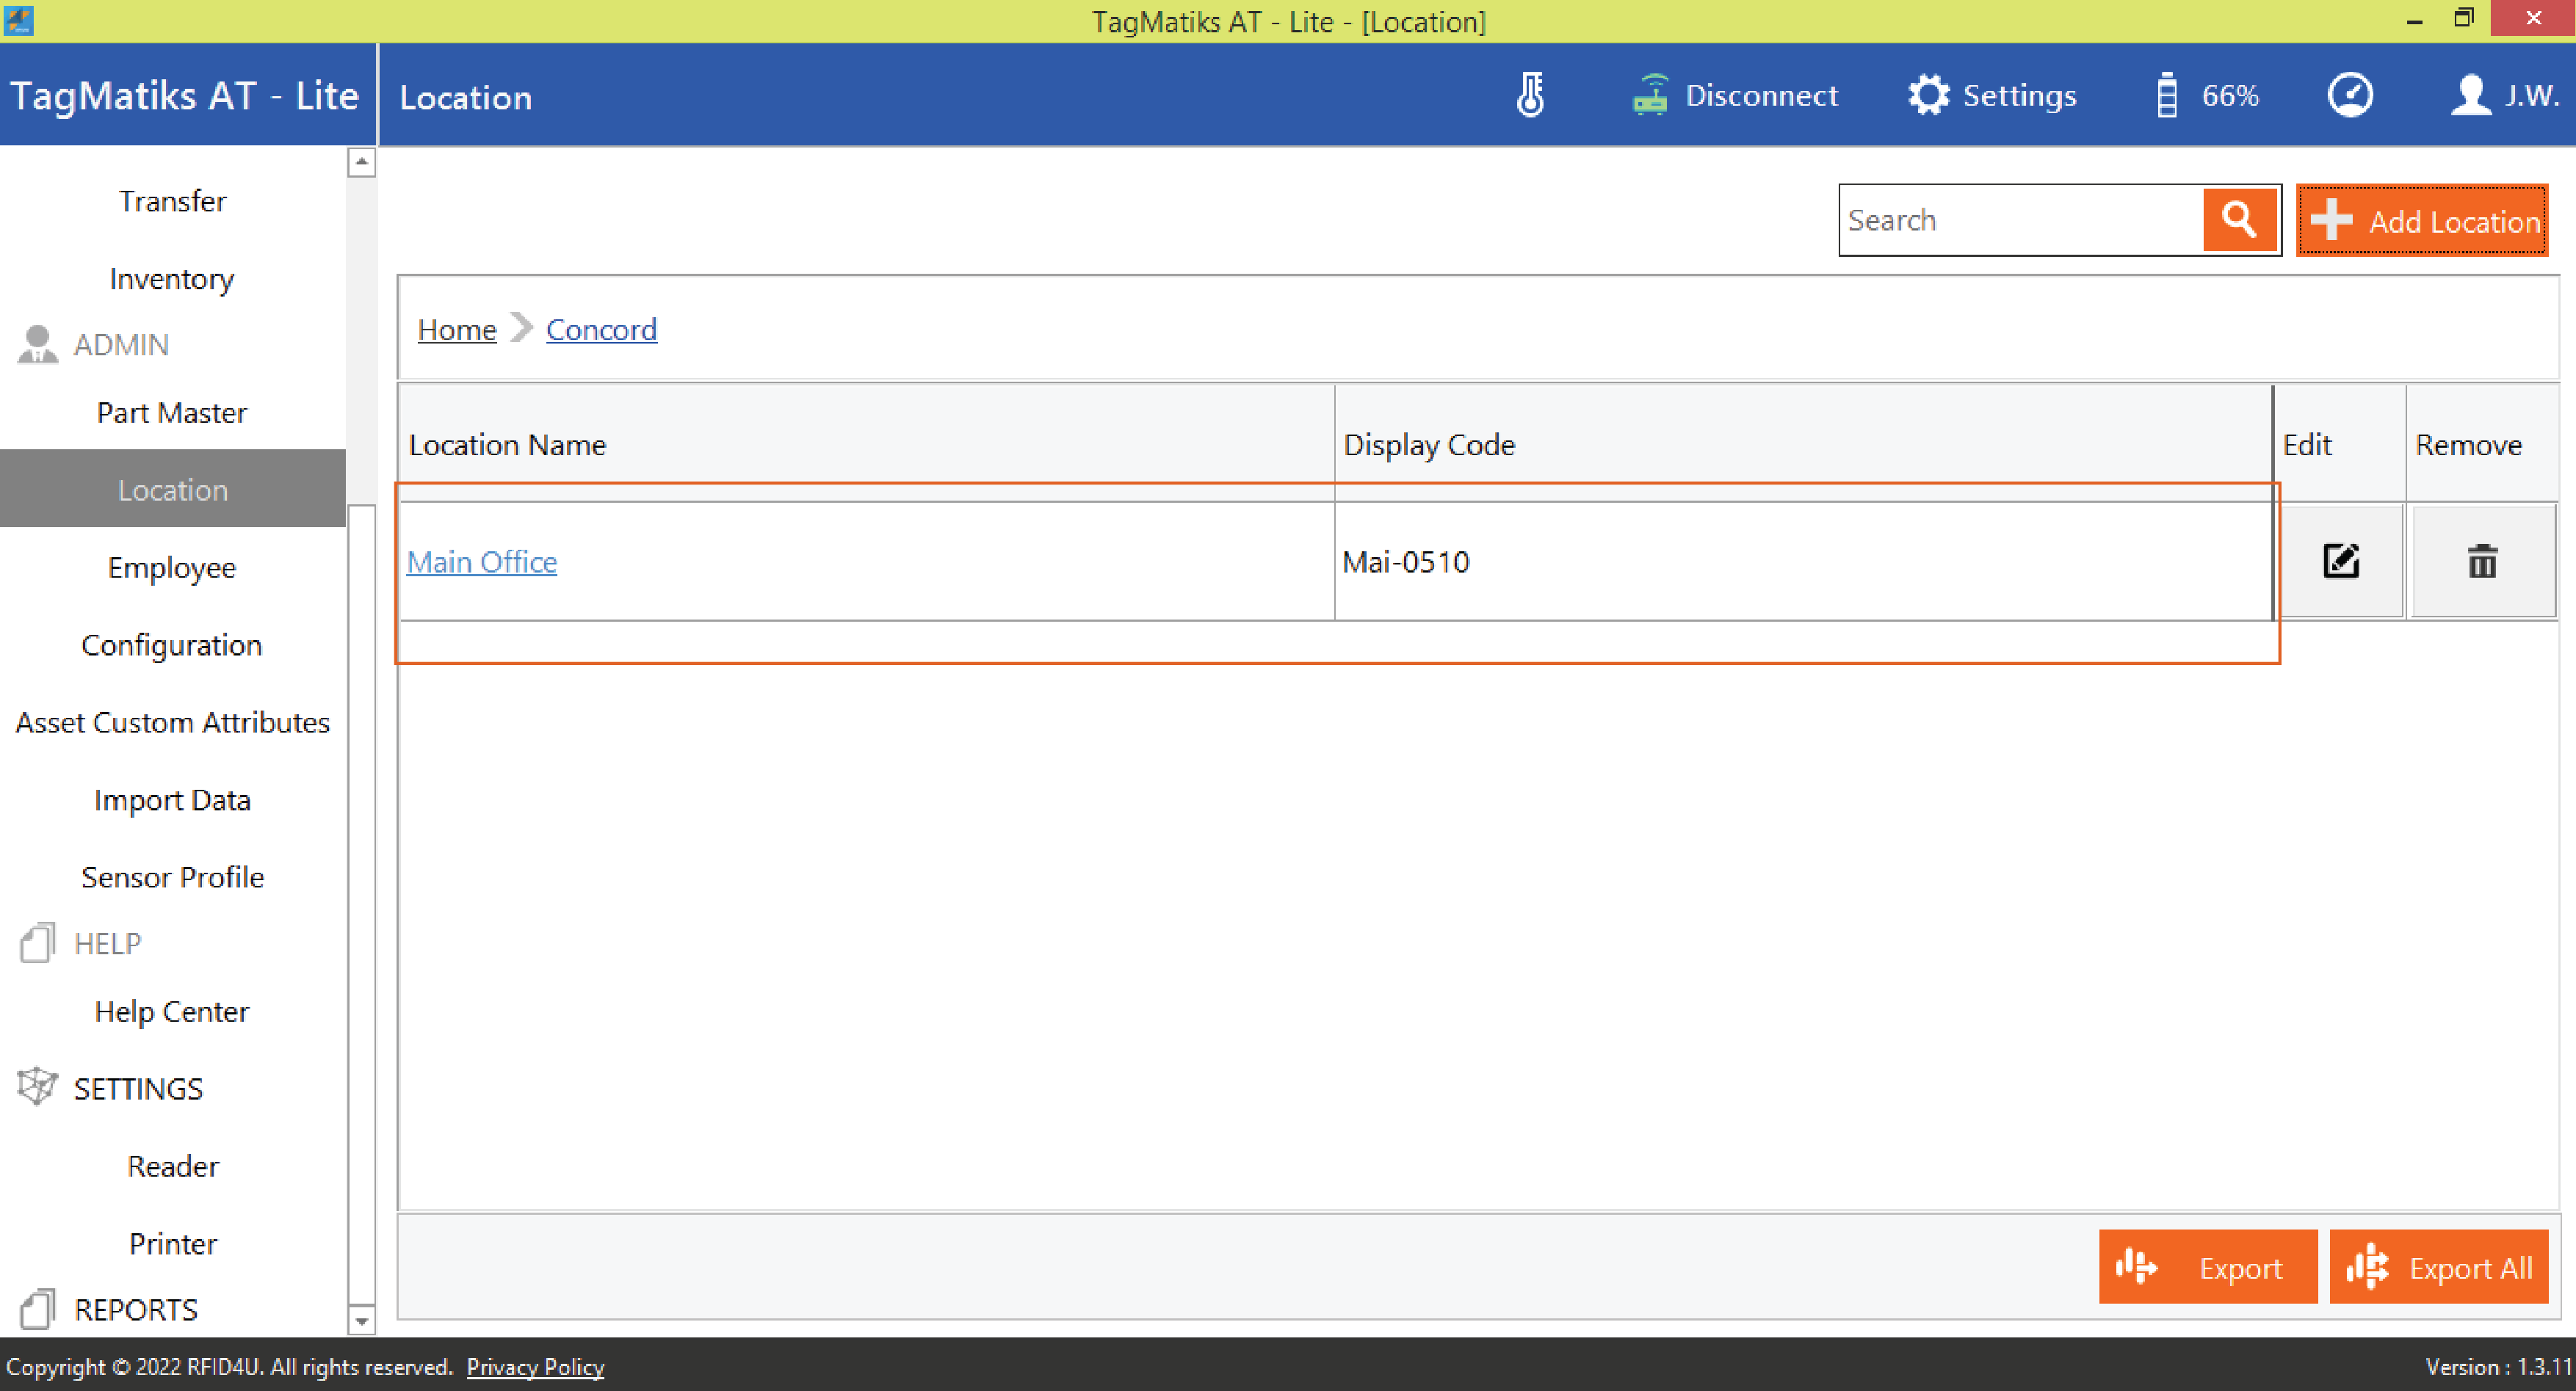
Task: Click the Disconnect reader icon
Action: coord(1650,96)
